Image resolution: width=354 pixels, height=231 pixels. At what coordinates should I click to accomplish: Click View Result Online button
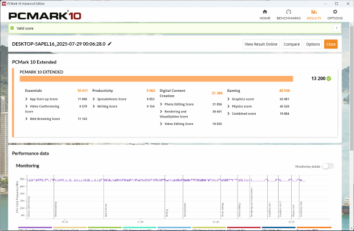[x=261, y=44]
